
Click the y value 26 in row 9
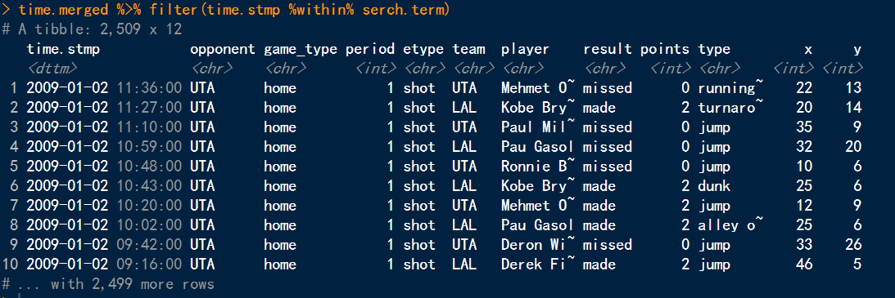tap(853, 245)
